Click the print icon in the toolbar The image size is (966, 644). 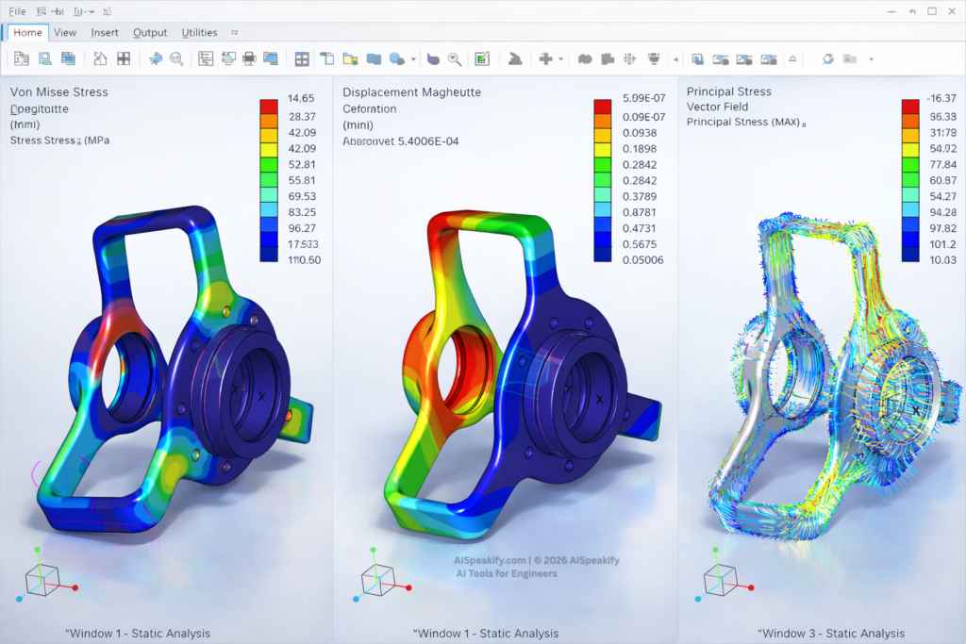pyautogui.click(x=249, y=58)
